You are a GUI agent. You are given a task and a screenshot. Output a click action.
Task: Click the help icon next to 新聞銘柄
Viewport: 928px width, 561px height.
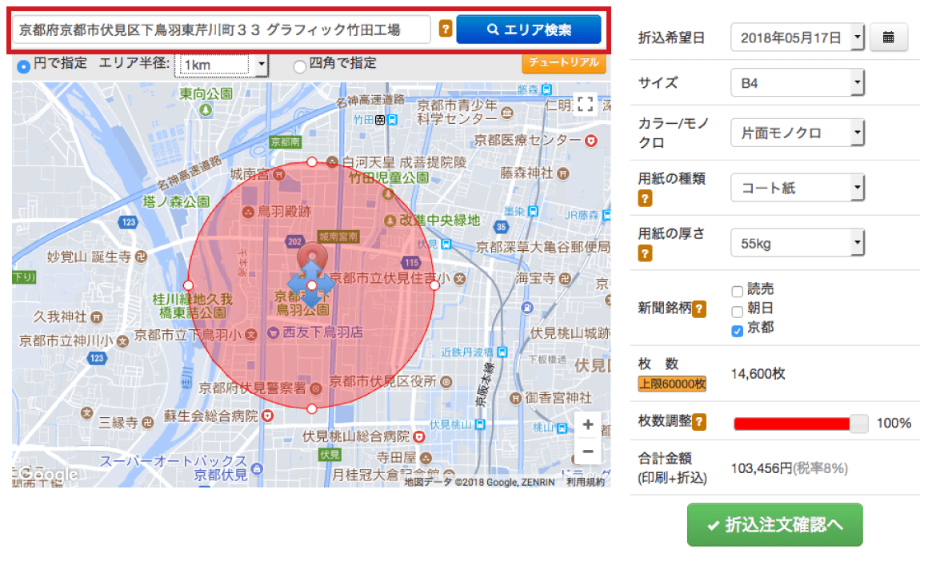[699, 308]
